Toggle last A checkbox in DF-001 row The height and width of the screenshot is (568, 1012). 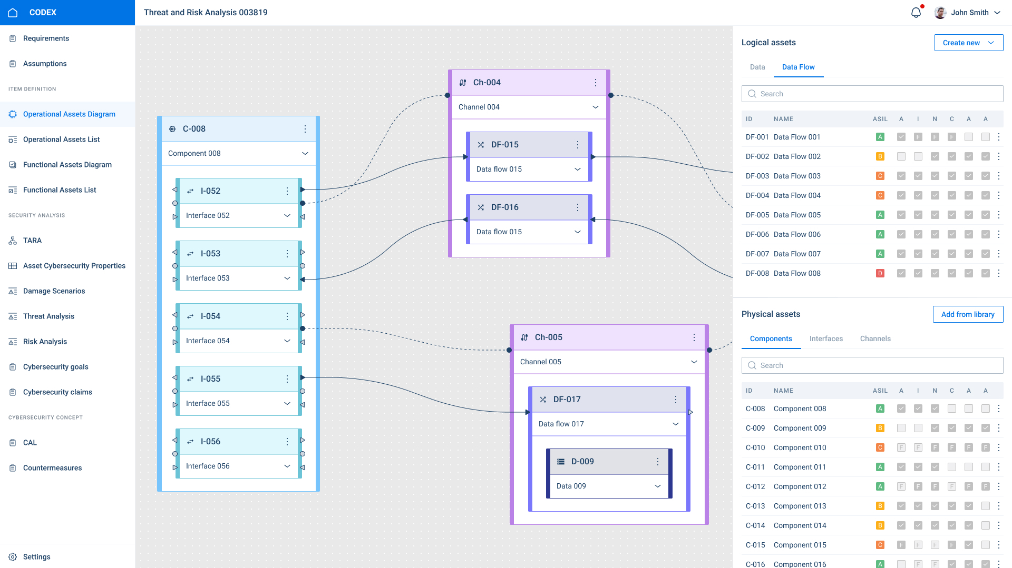986,137
